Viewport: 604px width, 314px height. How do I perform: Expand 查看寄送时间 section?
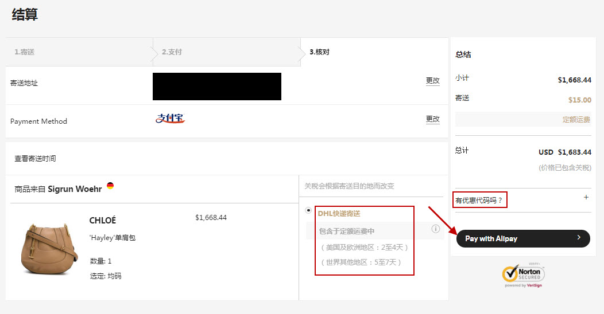point(35,158)
